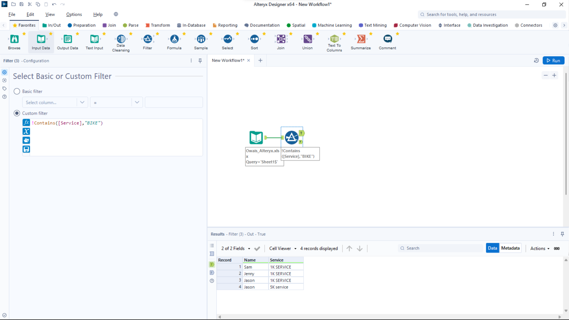Image resolution: width=569 pixels, height=320 pixels.
Task: Click the Filter node on canvas
Action: point(292,137)
